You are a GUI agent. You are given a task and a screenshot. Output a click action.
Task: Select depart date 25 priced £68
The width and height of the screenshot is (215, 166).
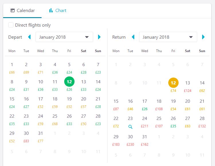[55, 119]
